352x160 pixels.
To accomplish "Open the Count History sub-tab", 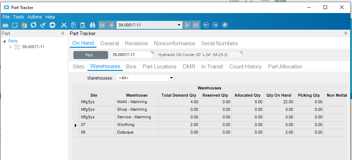I will coord(246,67).
